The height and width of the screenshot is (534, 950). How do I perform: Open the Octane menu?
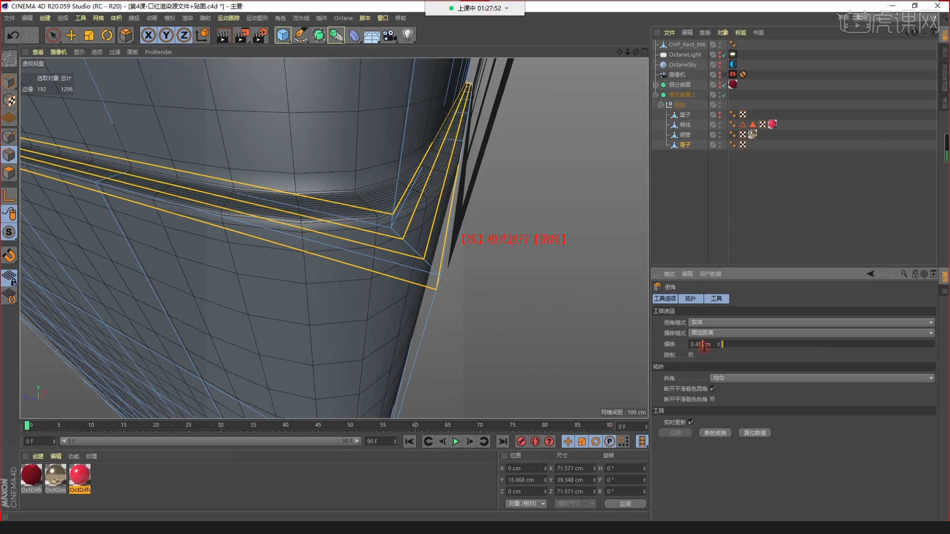(x=343, y=18)
